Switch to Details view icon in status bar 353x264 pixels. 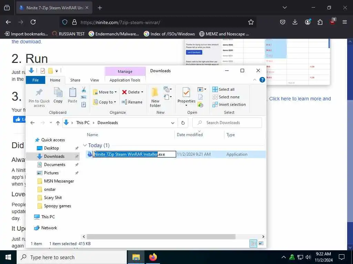click(253, 244)
